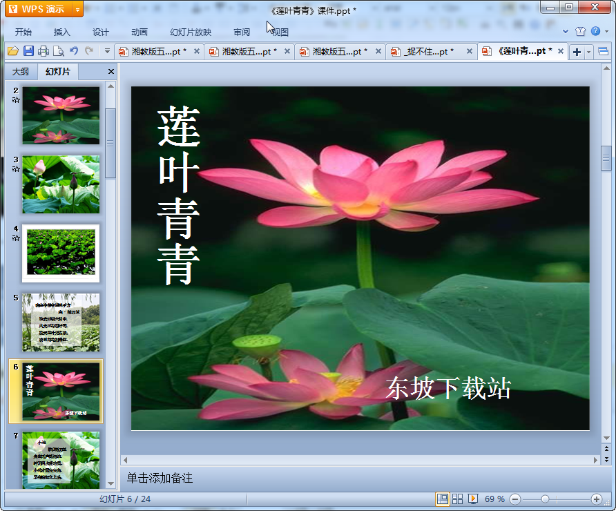Collapse the ribbon using the chevron arrow
The image size is (616, 511).
click(566, 32)
